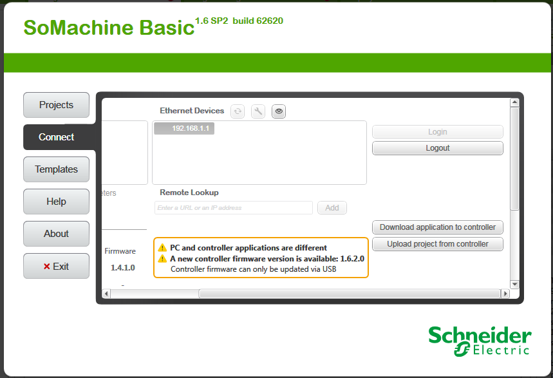Screen dimensions: 553x378
Task: Click the right arrow of the horizontal scrollbar
Action: click(505, 293)
